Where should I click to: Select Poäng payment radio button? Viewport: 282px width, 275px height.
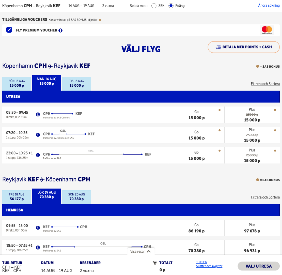(171, 6)
